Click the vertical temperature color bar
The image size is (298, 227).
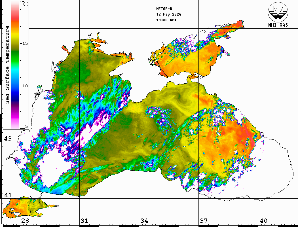pos(15,65)
